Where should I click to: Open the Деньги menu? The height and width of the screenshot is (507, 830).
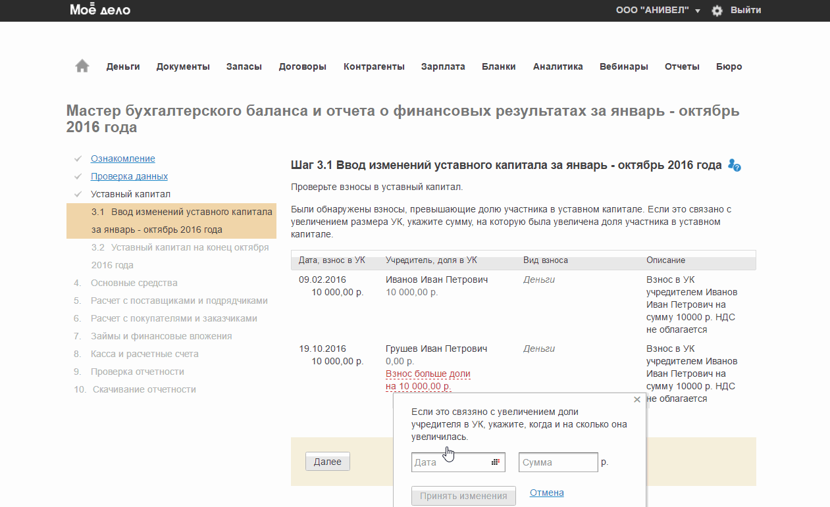(123, 66)
